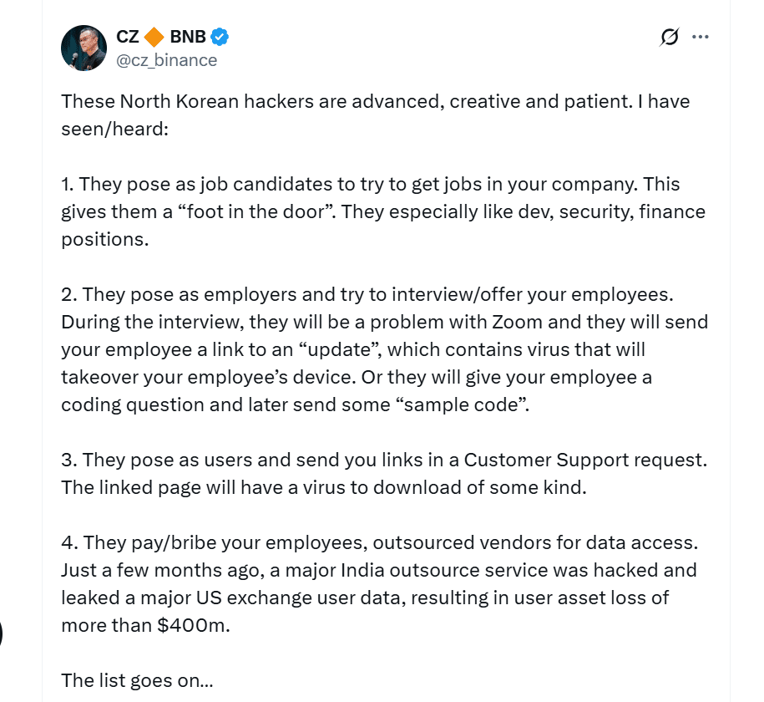Open the @cz_binance handle link

click(166, 60)
